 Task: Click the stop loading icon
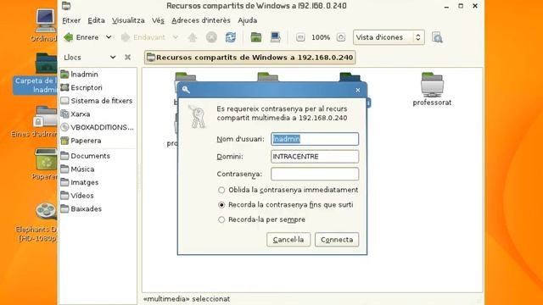pos(211,37)
